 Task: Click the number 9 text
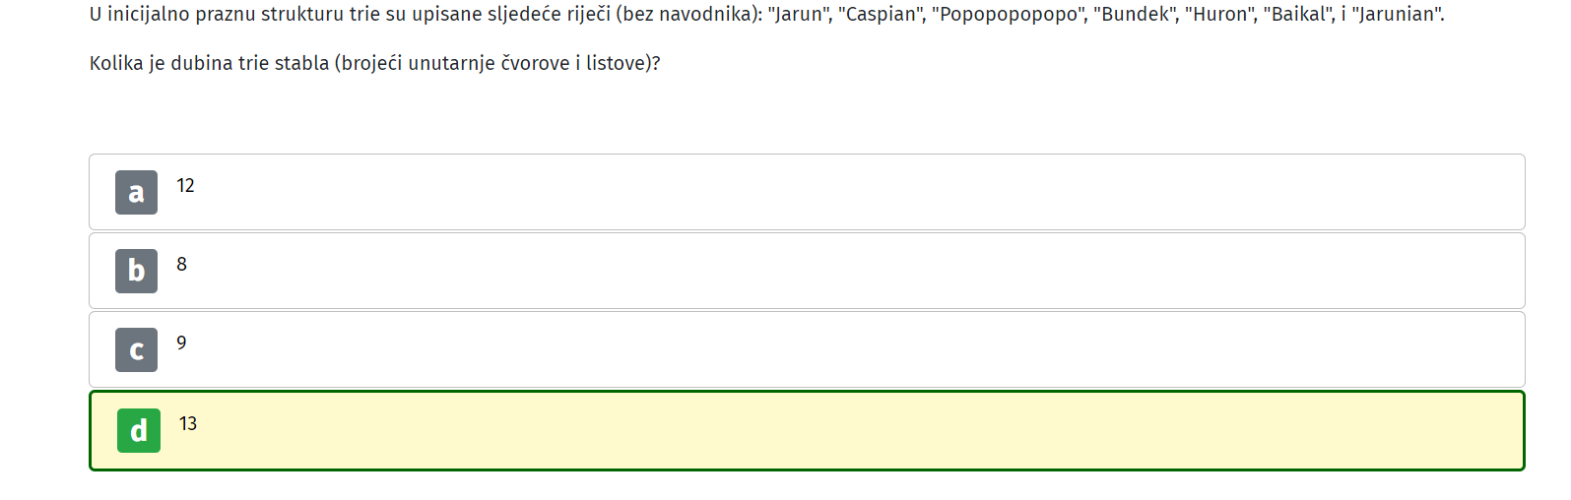click(181, 343)
